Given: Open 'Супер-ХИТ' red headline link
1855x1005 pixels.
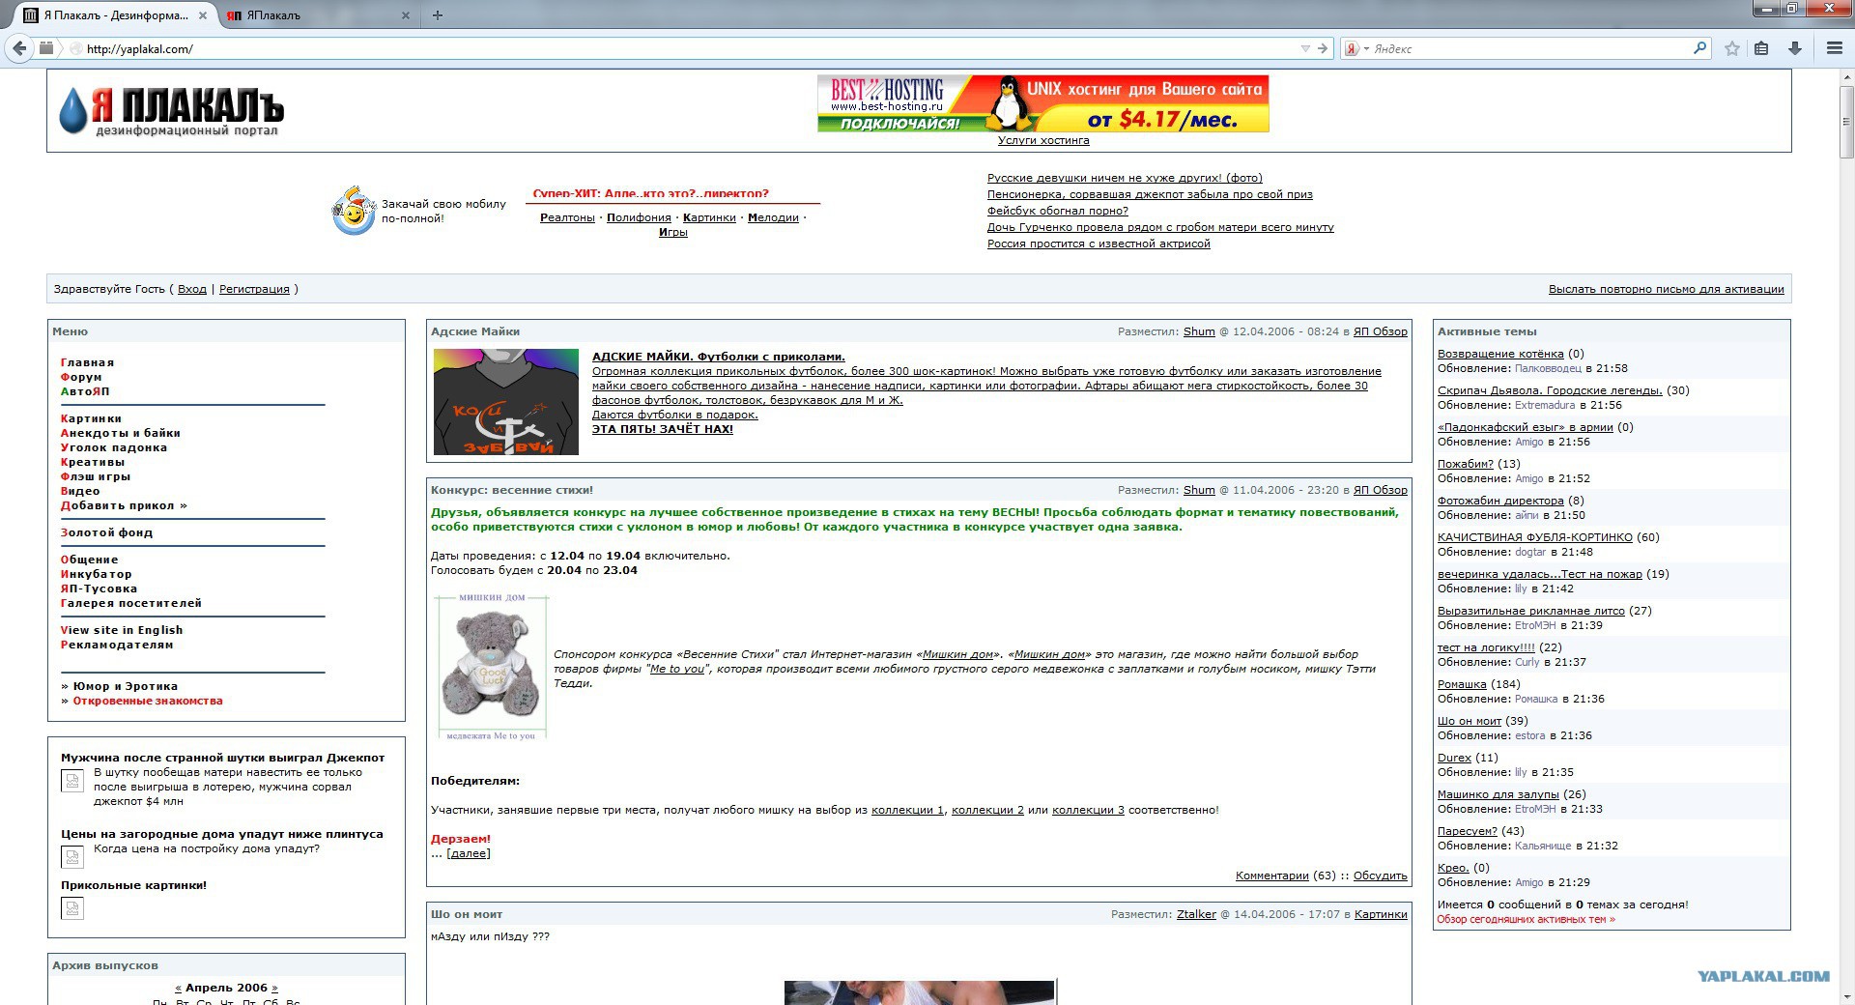Looking at the screenshot, I should [x=651, y=193].
